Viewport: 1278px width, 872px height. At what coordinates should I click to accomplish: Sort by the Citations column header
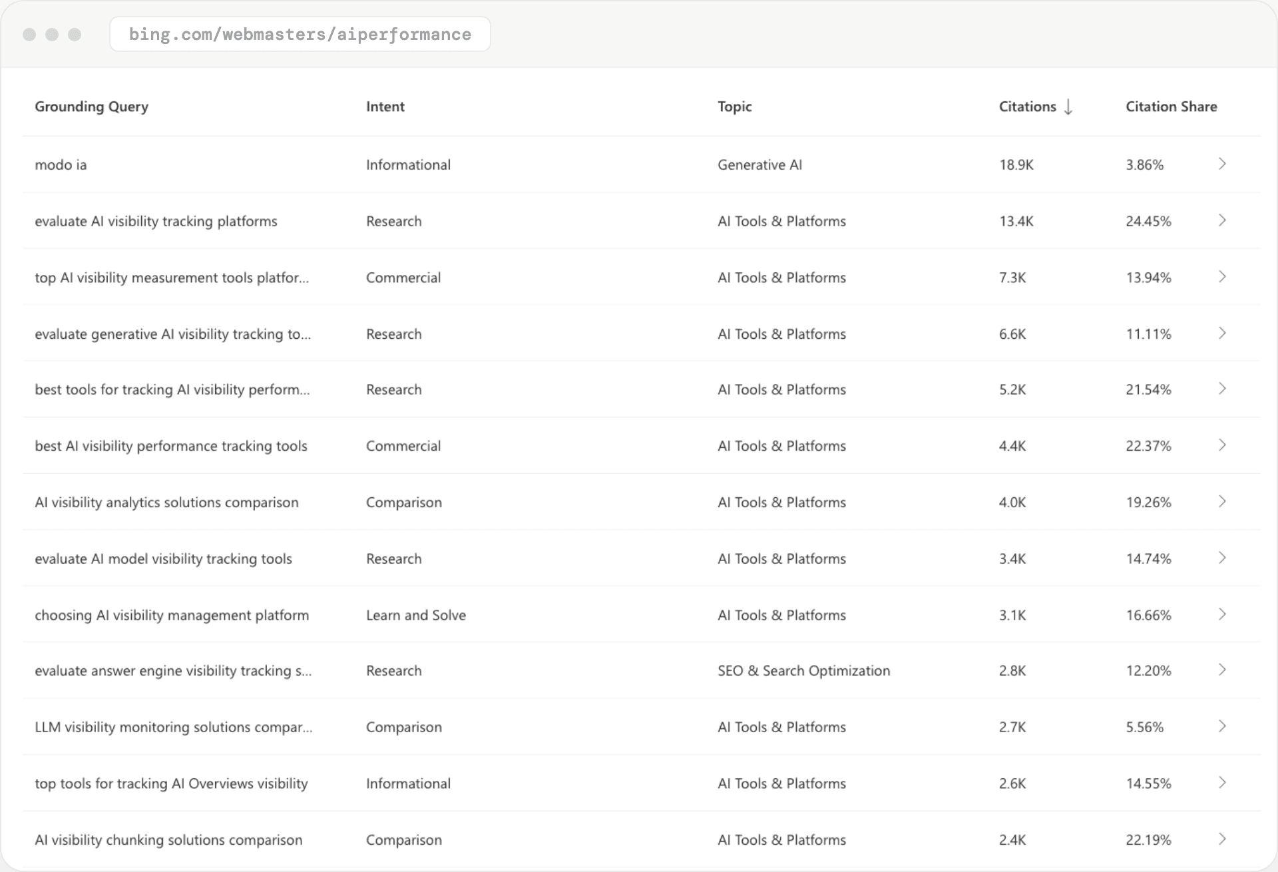[1027, 107]
